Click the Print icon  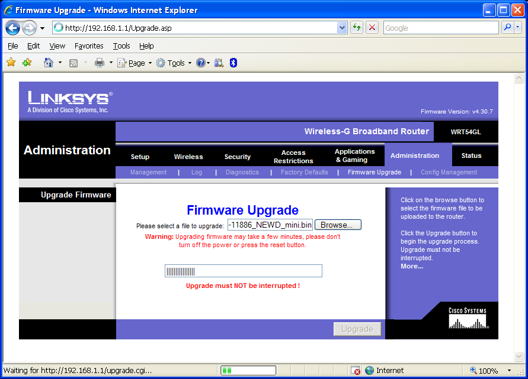(x=100, y=63)
